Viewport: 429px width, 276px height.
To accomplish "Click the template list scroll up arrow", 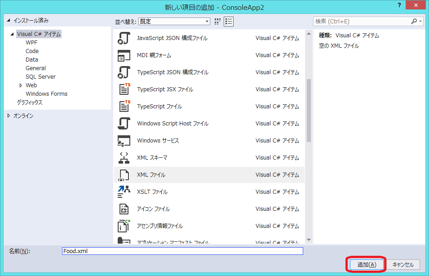I will click(x=309, y=34).
